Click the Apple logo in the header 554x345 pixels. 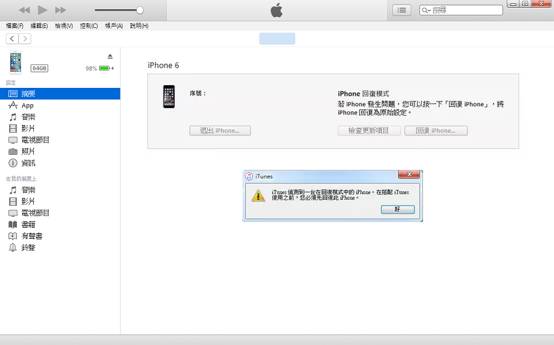(276, 10)
